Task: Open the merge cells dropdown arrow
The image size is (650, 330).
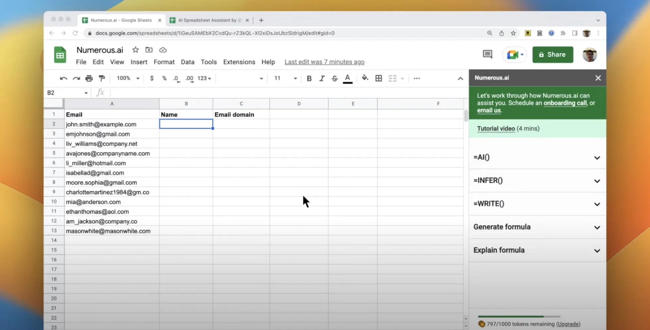Action: coord(402,79)
